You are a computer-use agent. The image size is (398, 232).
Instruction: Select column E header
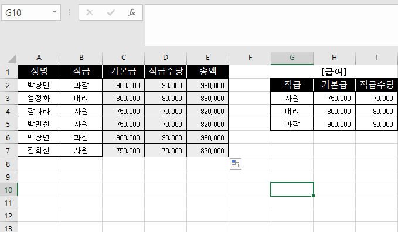pos(207,58)
